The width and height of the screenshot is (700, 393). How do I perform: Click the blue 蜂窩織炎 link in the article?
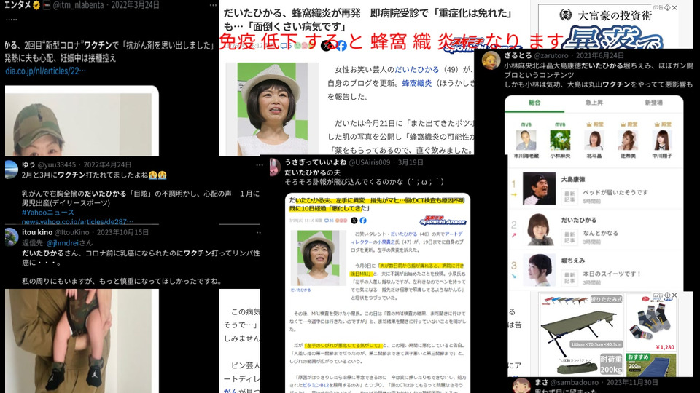tap(417, 83)
